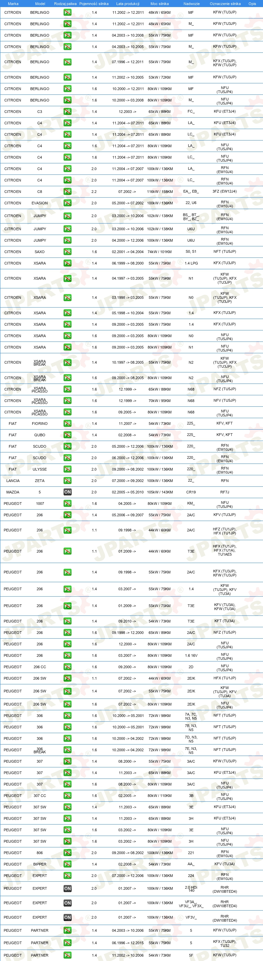
Task: Click diesel ON icon in Expert VF3V_ row
Action: (x=68, y=917)
